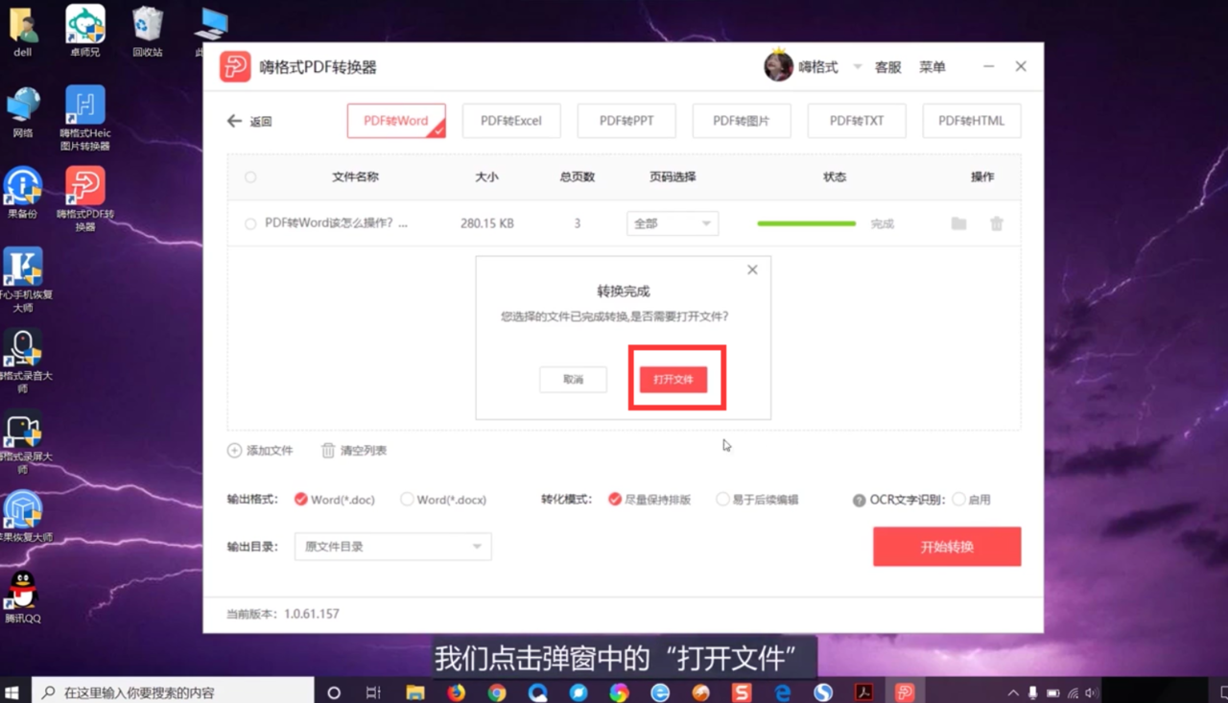Open the 嗨格式录音大师 desktop shortcut

[23, 361]
